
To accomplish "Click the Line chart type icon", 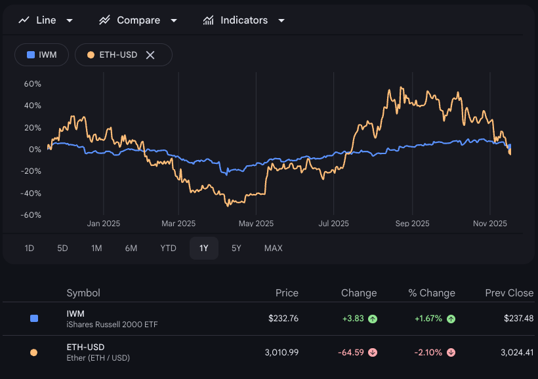I will [24, 20].
